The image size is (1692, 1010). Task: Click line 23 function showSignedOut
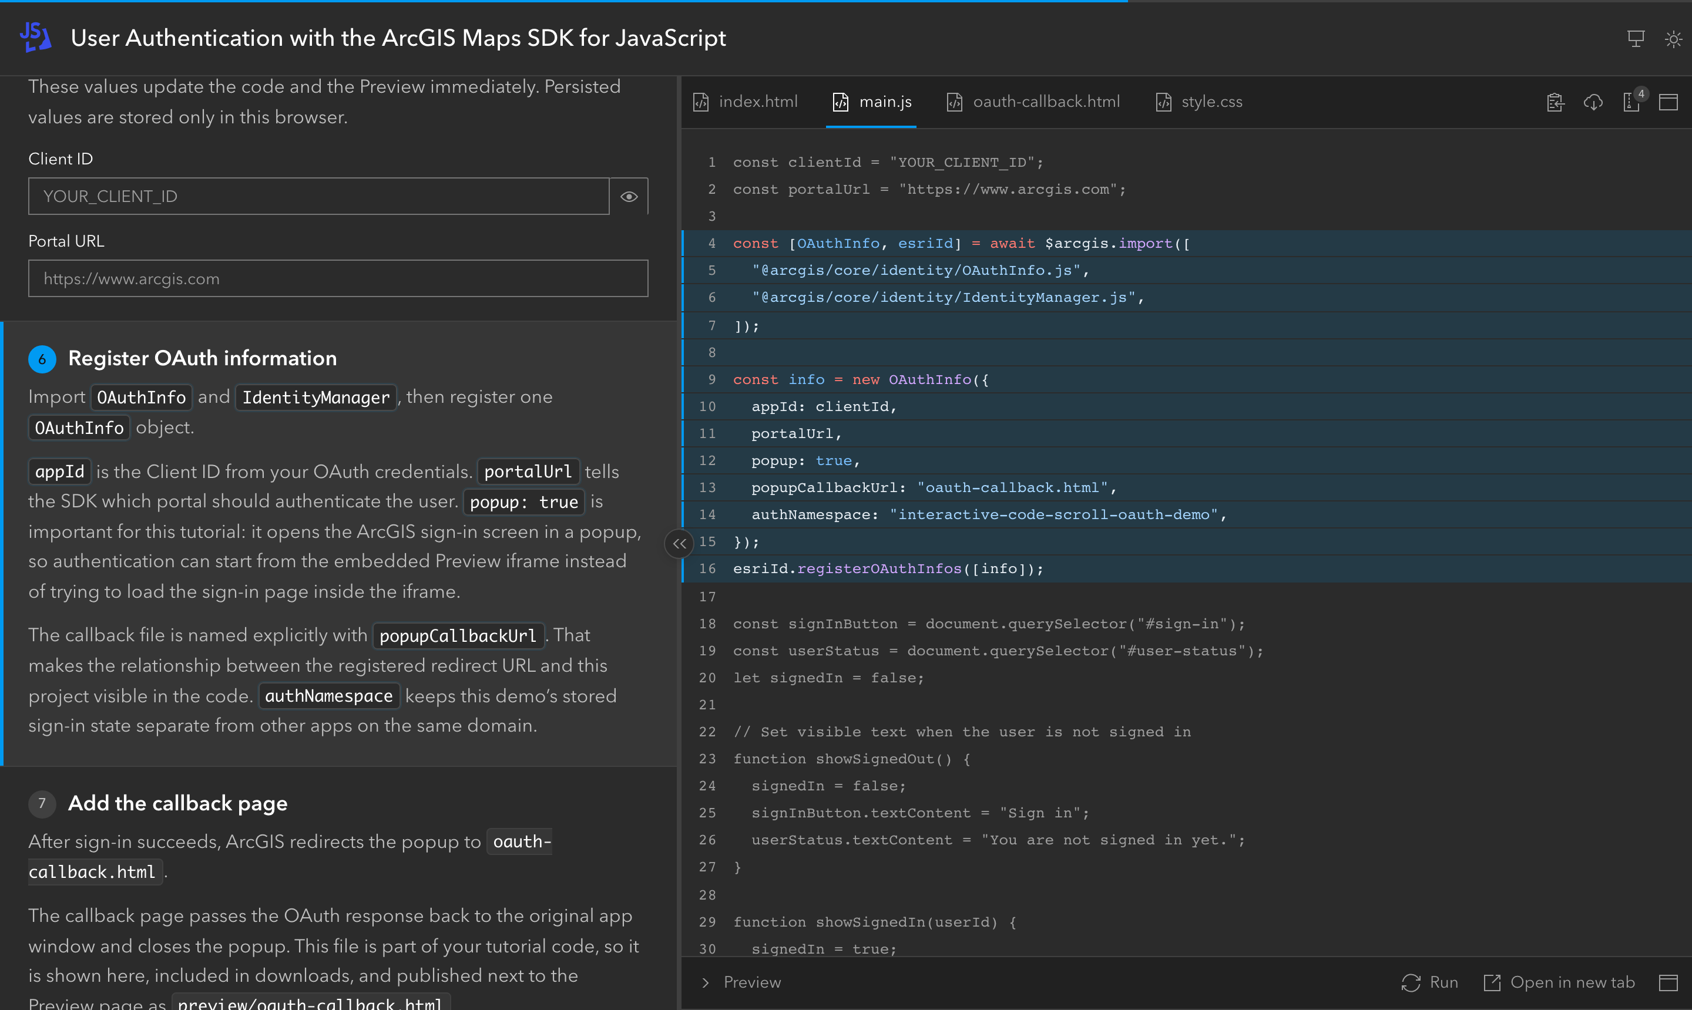(x=852, y=758)
